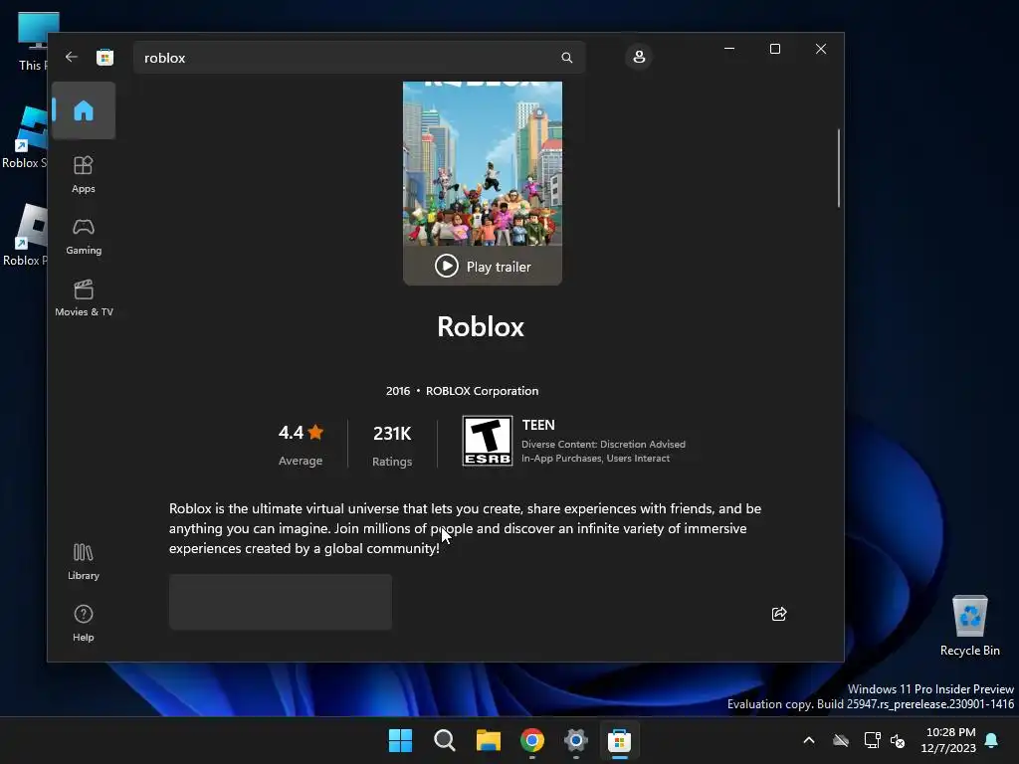Play the Roblox trailer
1019x764 pixels.
[x=483, y=267]
